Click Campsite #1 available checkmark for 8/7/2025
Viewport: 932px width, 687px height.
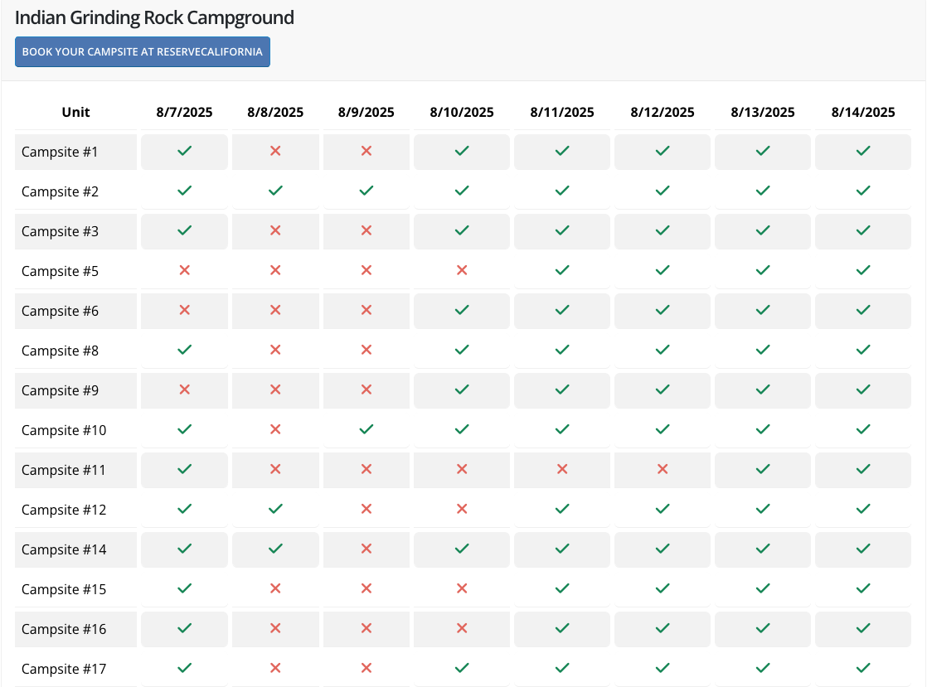185,151
